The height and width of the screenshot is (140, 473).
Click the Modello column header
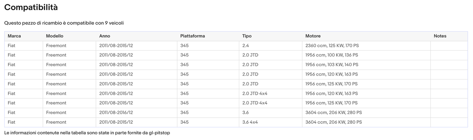(x=55, y=36)
